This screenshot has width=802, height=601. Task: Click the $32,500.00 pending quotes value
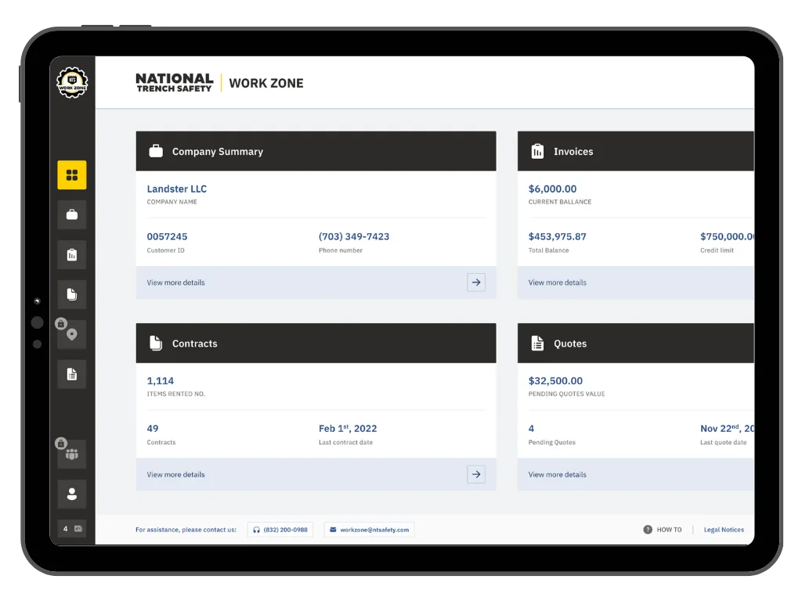point(555,381)
